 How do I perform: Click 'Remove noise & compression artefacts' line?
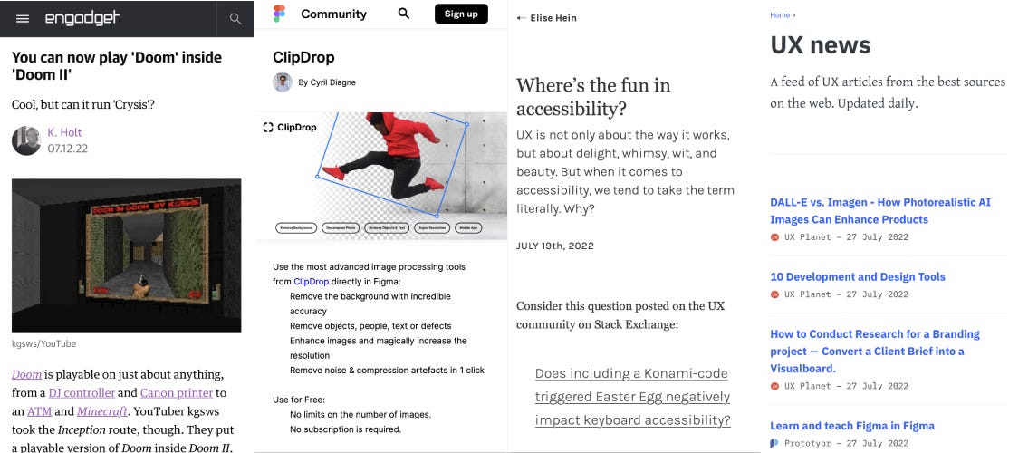[x=388, y=370]
